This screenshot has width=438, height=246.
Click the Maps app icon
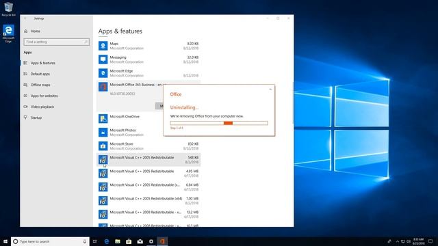pyautogui.click(x=103, y=46)
